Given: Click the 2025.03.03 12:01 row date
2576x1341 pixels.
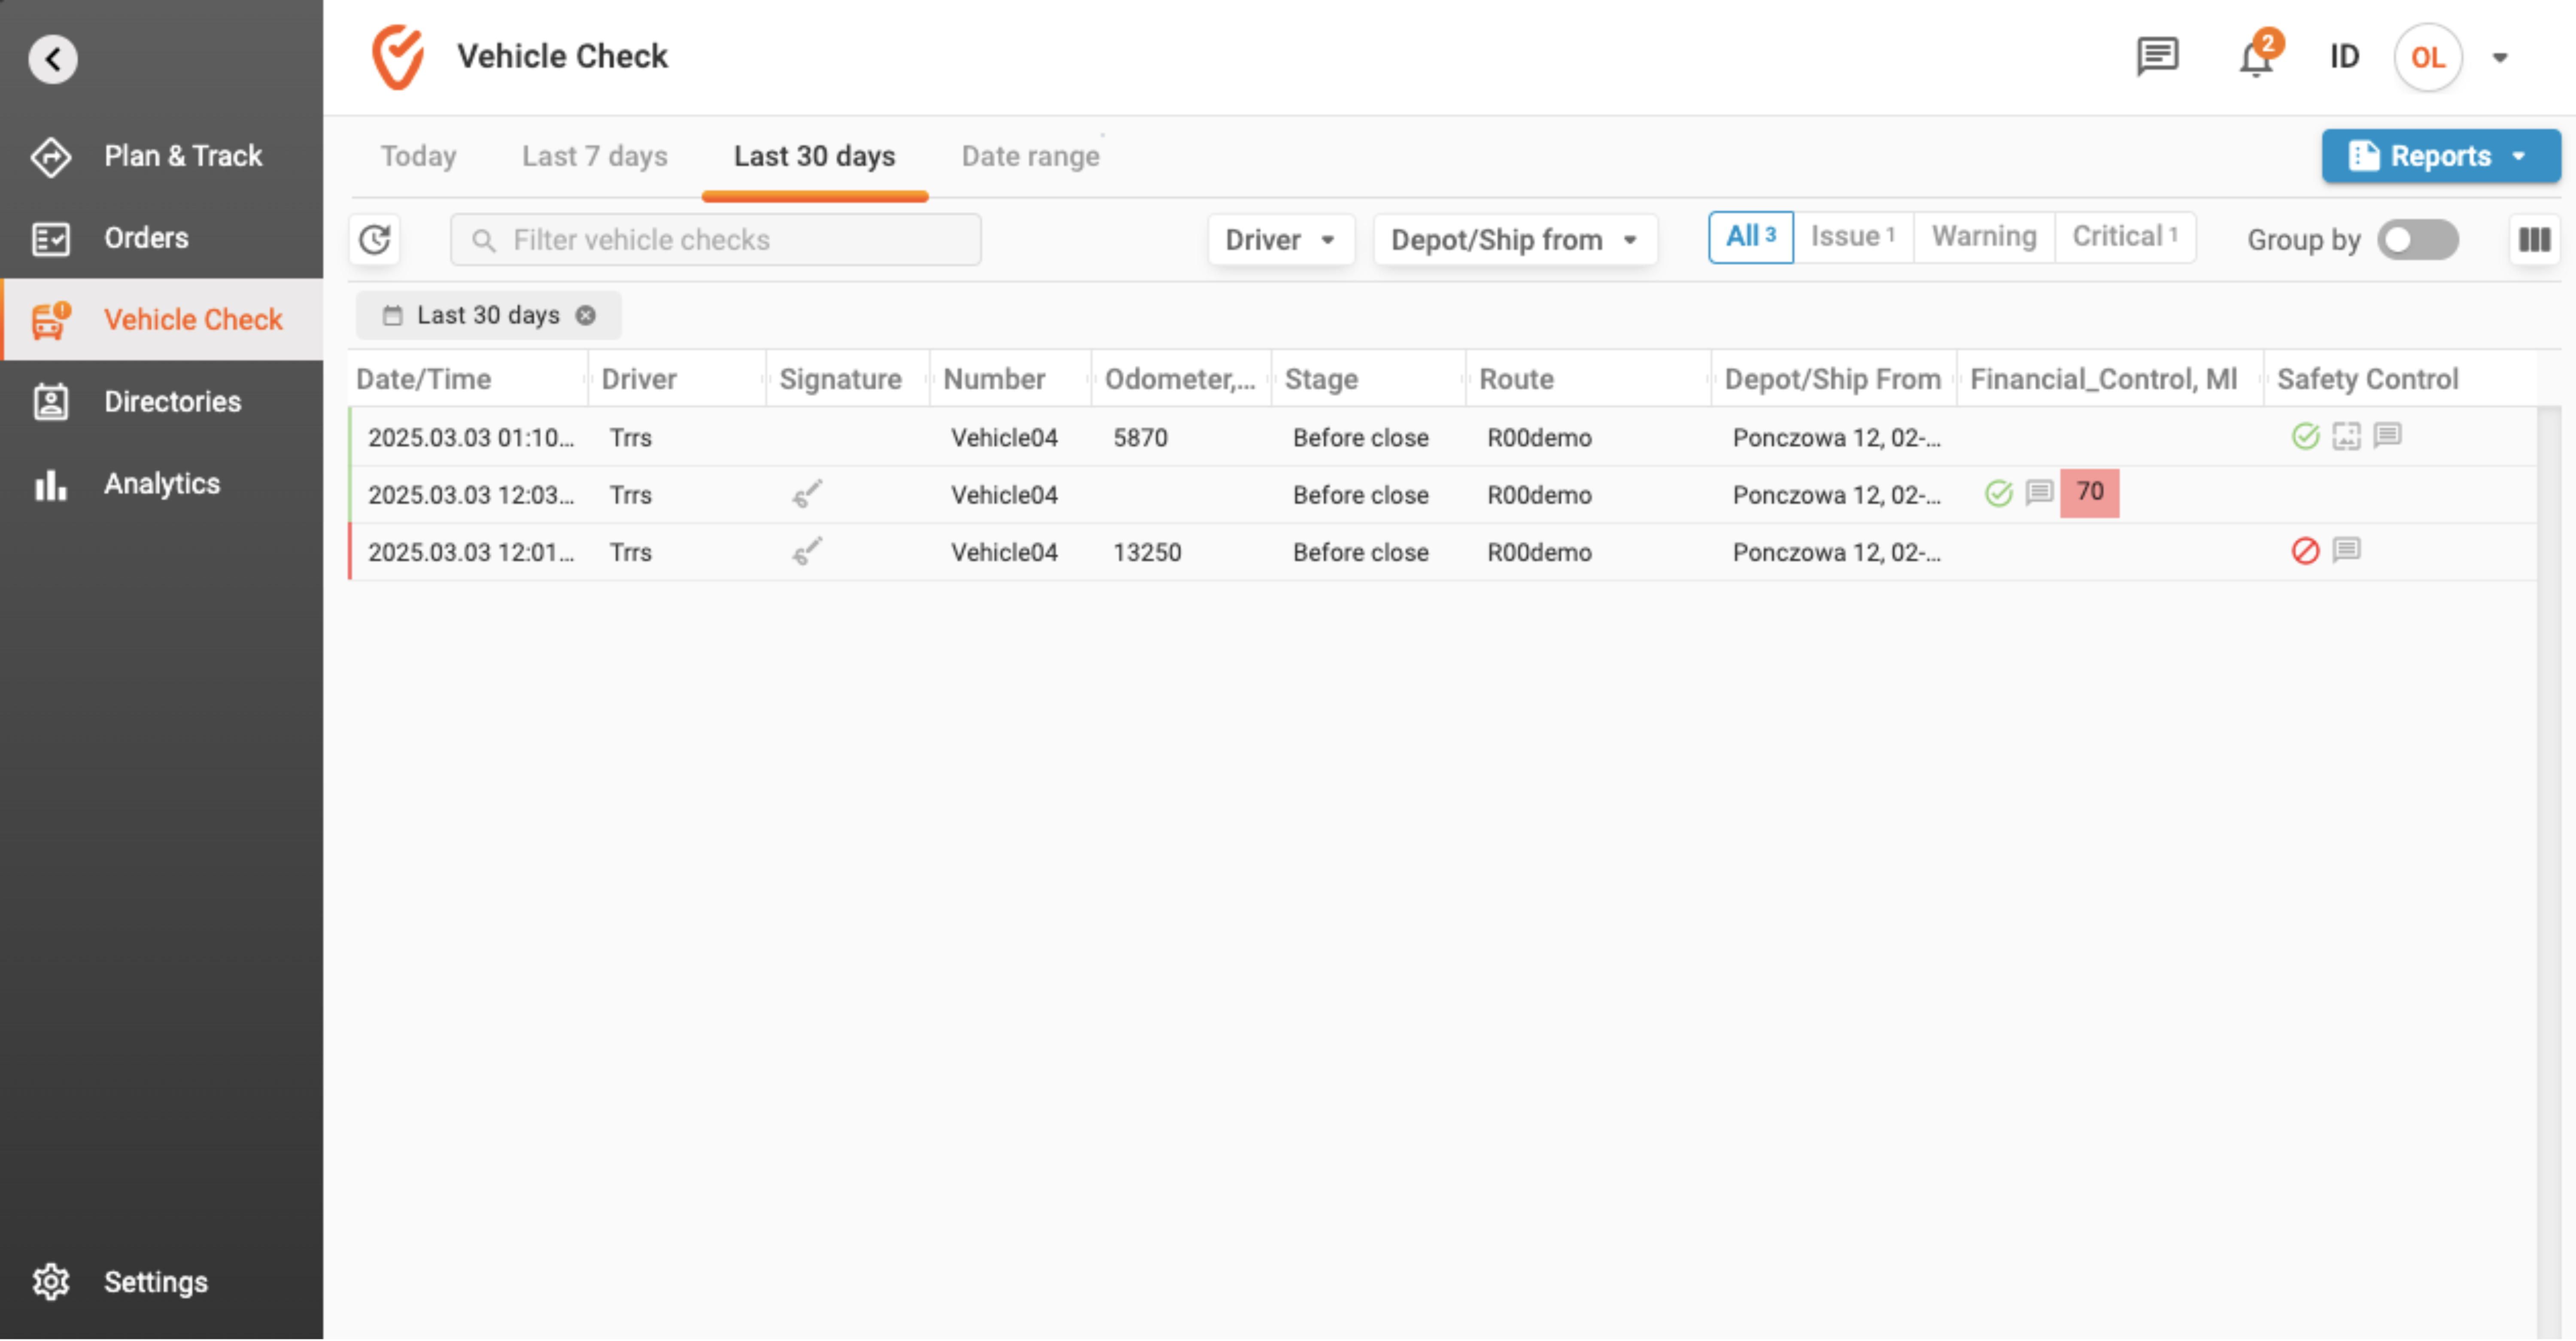Looking at the screenshot, I should [x=471, y=552].
